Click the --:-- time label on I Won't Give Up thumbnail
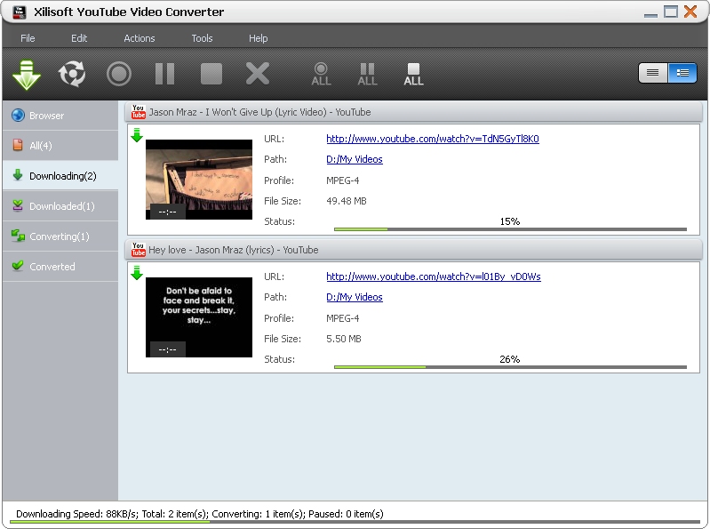Image resolution: width=710 pixels, height=529 pixels. coord(168,212)
